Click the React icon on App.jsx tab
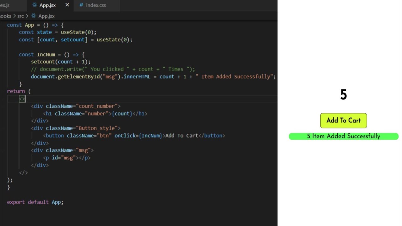This screenshot has height=226, width=402. pos(35,5)
